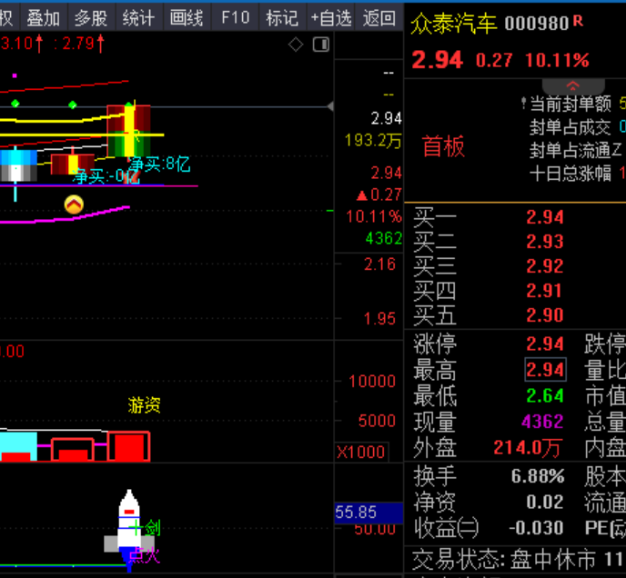Click 最低 value 2.64
Screen dimensions: 626x578
[x=544, y=395]
